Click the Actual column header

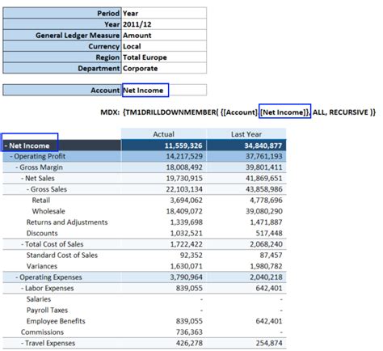click(x=164, y=134)
